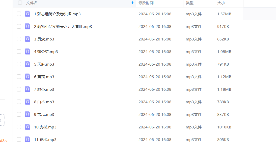Toggle the blue sort arrow in 文件名 column

(x=132, y=3)
